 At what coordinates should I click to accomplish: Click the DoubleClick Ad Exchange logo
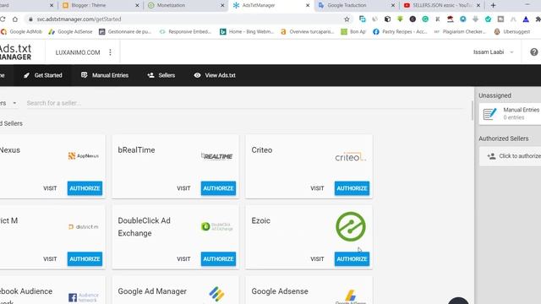(x=217, y=226)
